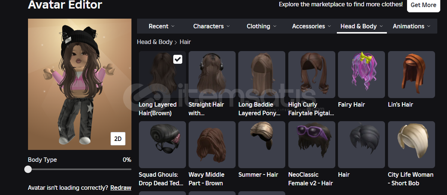Switch to the Clothing tab
This screenshot has height=195, width=447.
(x=261, y=26)
